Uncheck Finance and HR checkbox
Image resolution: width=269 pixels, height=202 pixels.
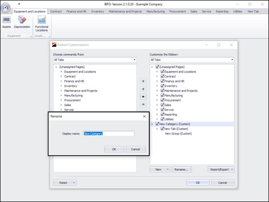coord(162,81)
